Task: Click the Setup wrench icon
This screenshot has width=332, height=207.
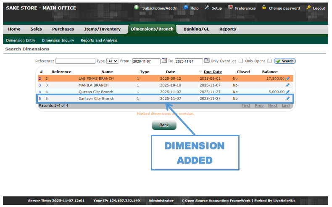Action: (x=207, y=8)
